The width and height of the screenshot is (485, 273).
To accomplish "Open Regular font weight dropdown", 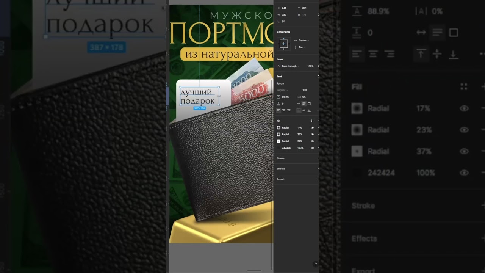I will click(x=282, y=90).
